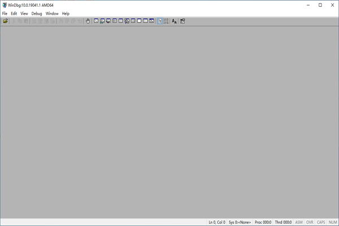This screenshot has width=339, height=226.
Task: Click the Font icon in toolbar
Action: click(x=175, y=21)
